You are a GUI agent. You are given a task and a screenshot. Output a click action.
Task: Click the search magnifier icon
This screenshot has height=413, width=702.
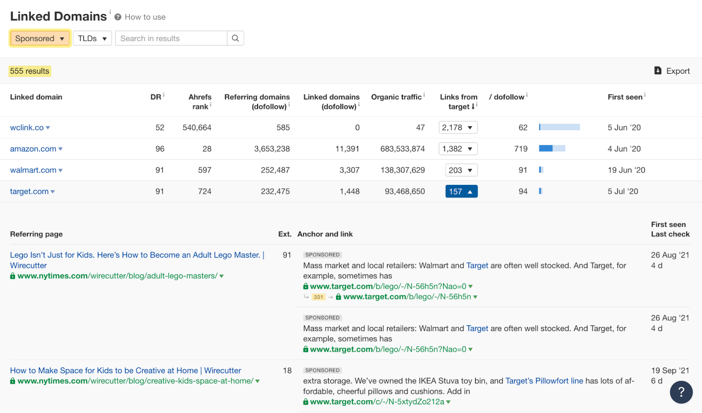[236, 38]
